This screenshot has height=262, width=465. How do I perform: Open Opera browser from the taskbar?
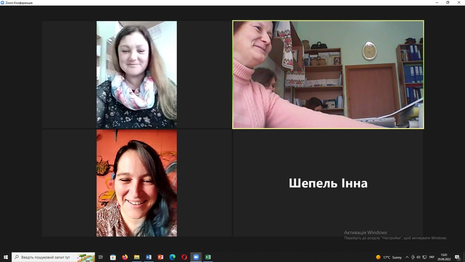[x=184, y=257]
